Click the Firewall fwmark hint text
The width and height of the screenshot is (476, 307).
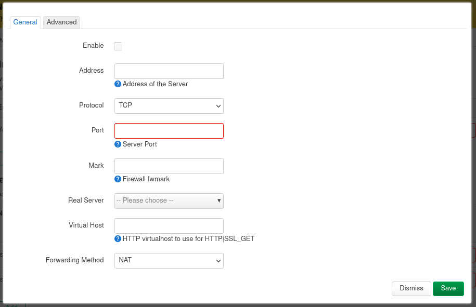coord(146,179)
